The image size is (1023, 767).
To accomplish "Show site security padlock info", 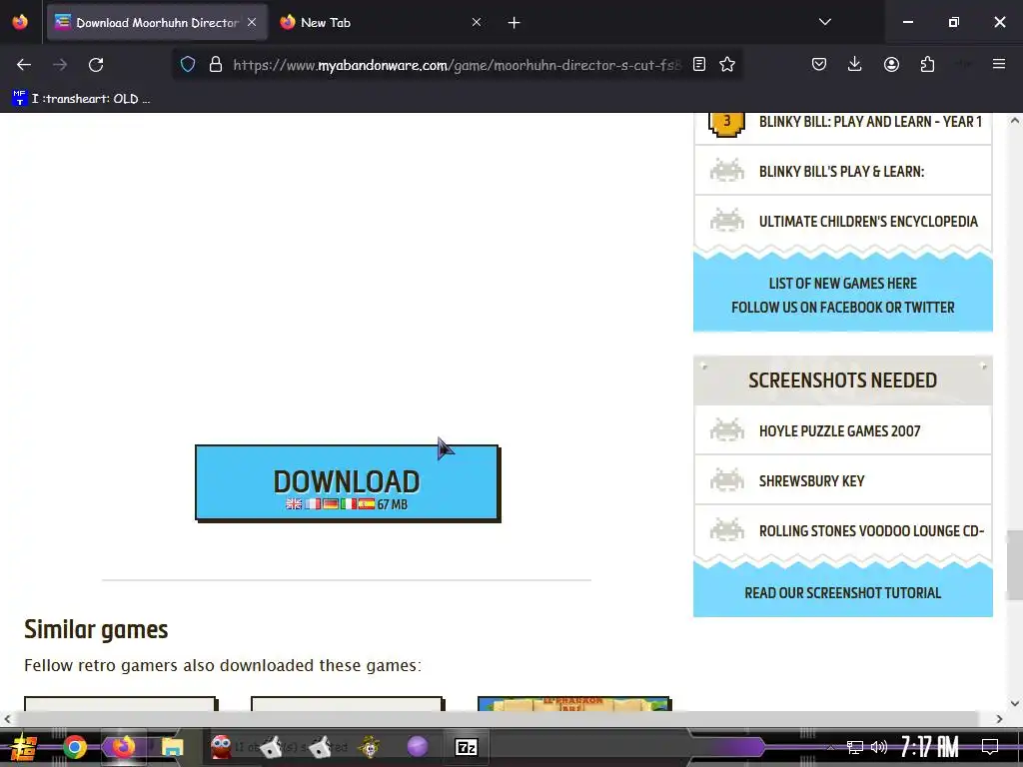I will (x=216, y=65).
